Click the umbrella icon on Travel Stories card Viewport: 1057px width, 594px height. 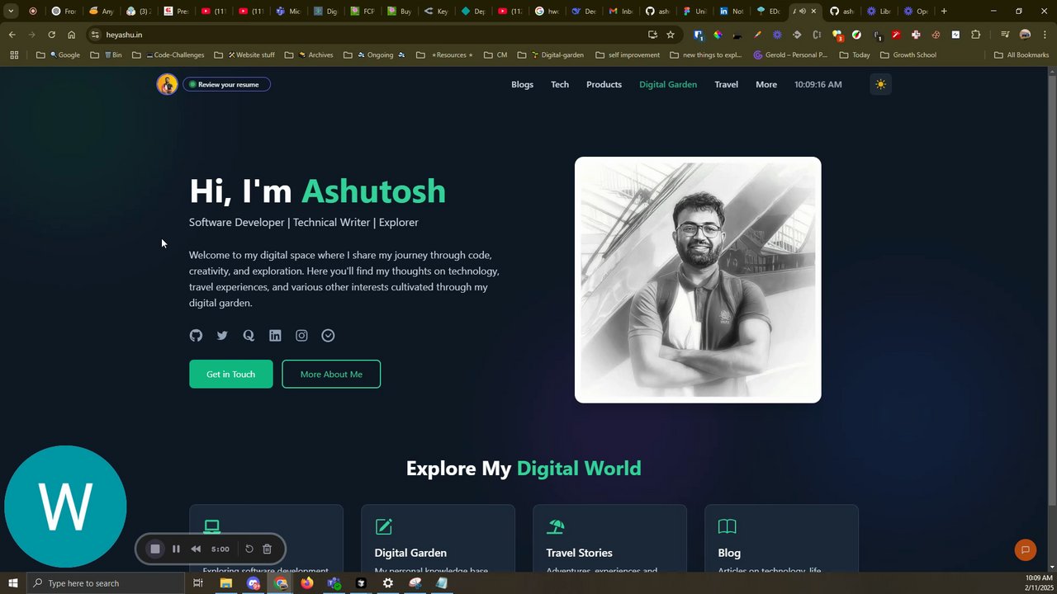click(x=555, y=526)
